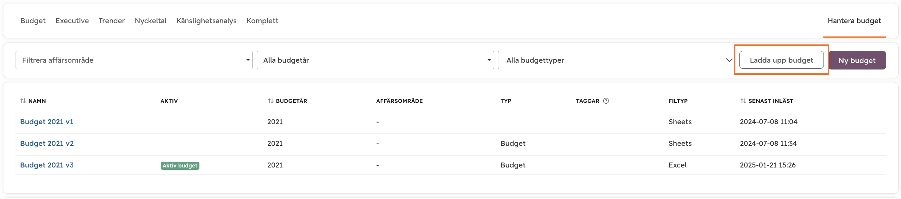Open the Alla budgettyper dropdown
This screenshot has width=901, height=199.
click(x=616, y=60)
